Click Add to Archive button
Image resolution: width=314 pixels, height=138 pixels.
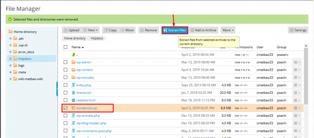coord(203,30)
